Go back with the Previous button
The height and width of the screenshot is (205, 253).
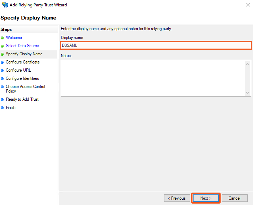point(176,198)
